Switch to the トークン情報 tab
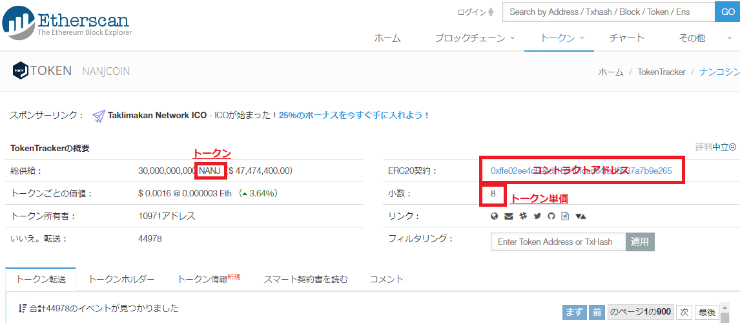This screenshot has height=323, width=740. click(209, 278)
